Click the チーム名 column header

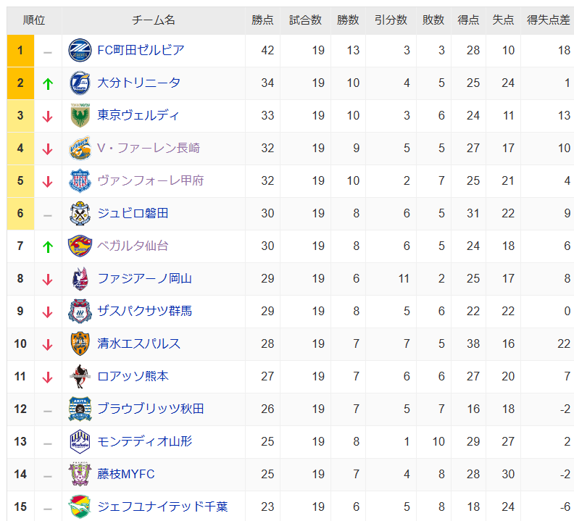pos(154,20)
